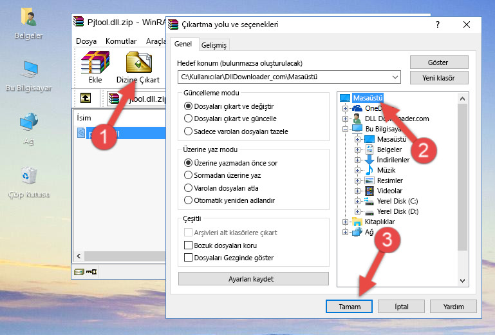Open Hedef konum path dropdown arrow

pyautogui.click(x=395, y=77)
